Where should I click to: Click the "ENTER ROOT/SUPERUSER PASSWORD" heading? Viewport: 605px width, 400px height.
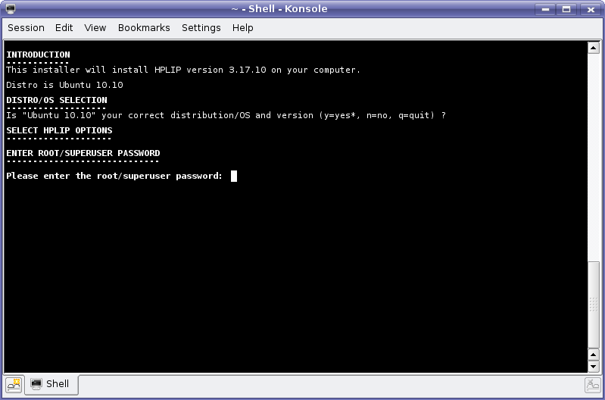(x=83, y=153)
